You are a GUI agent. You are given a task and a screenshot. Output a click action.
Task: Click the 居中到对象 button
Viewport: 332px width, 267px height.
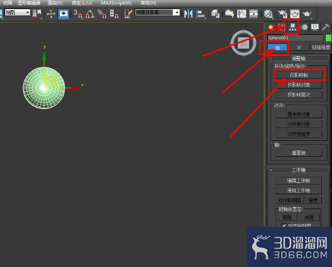[x=299, y=114]
